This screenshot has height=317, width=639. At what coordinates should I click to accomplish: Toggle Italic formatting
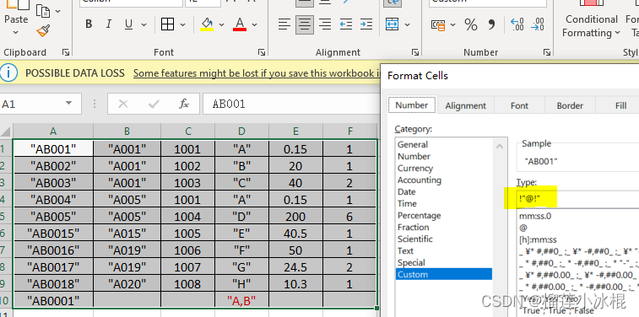click(x=108, y=24)
